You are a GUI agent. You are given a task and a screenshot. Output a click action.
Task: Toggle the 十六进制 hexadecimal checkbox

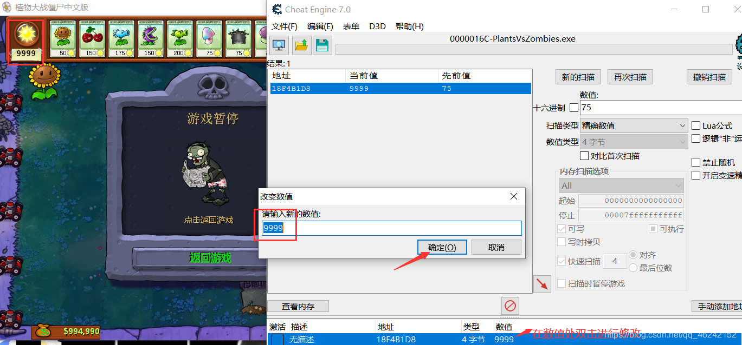pyautogui.click(x=574, y=108)
